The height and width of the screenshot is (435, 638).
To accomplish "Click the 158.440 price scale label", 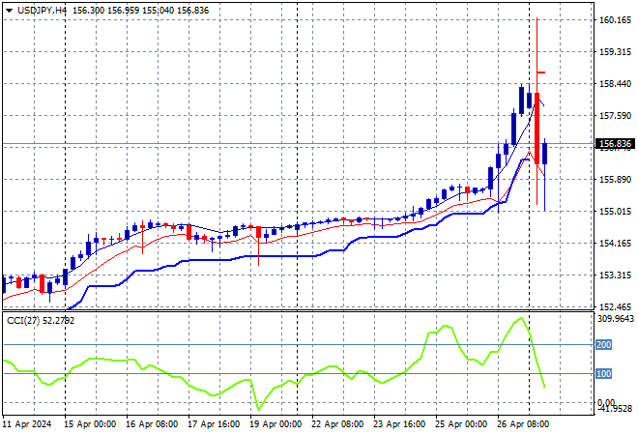I will (615, 84).
